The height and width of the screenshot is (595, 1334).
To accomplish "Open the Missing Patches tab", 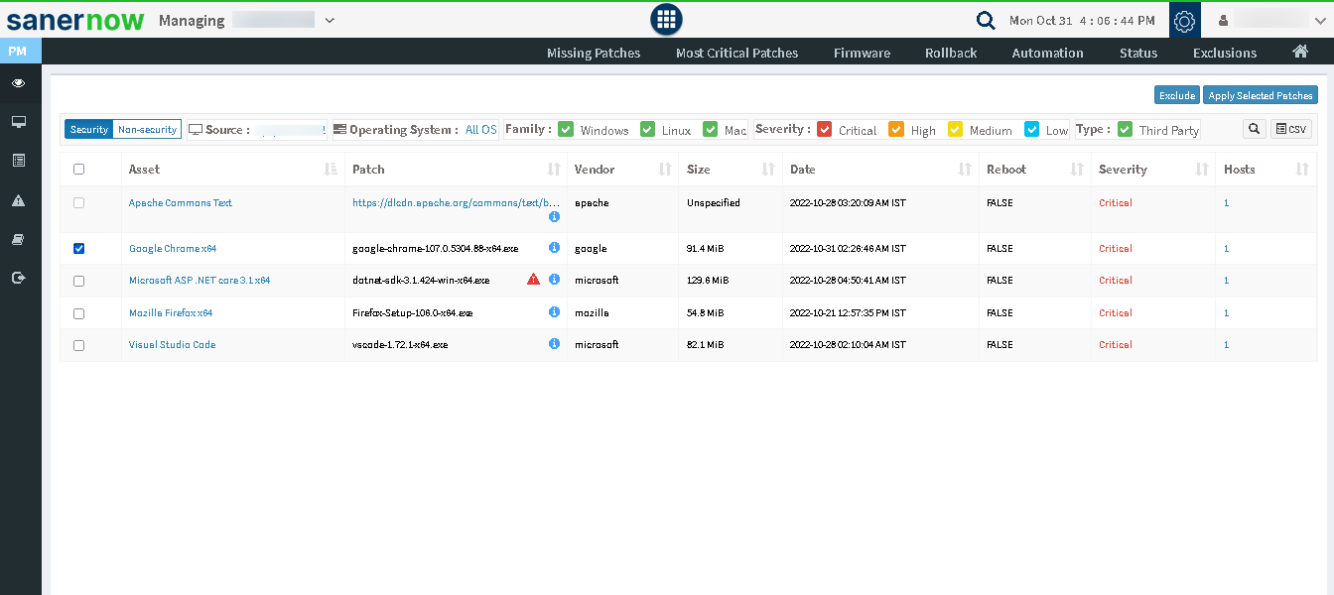I will coord(594,53).
